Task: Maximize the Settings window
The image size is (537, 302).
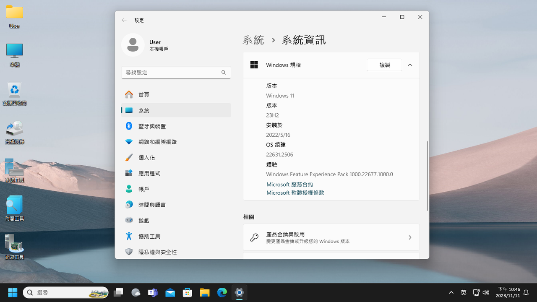Action: (402, 17)
